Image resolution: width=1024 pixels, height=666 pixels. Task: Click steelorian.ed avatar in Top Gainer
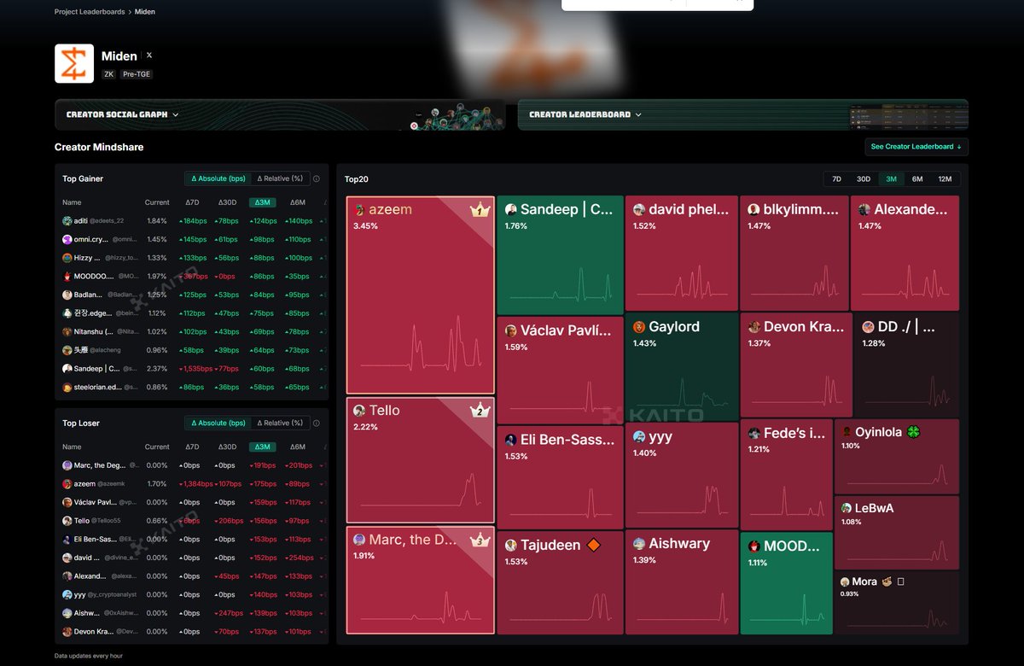67,388
